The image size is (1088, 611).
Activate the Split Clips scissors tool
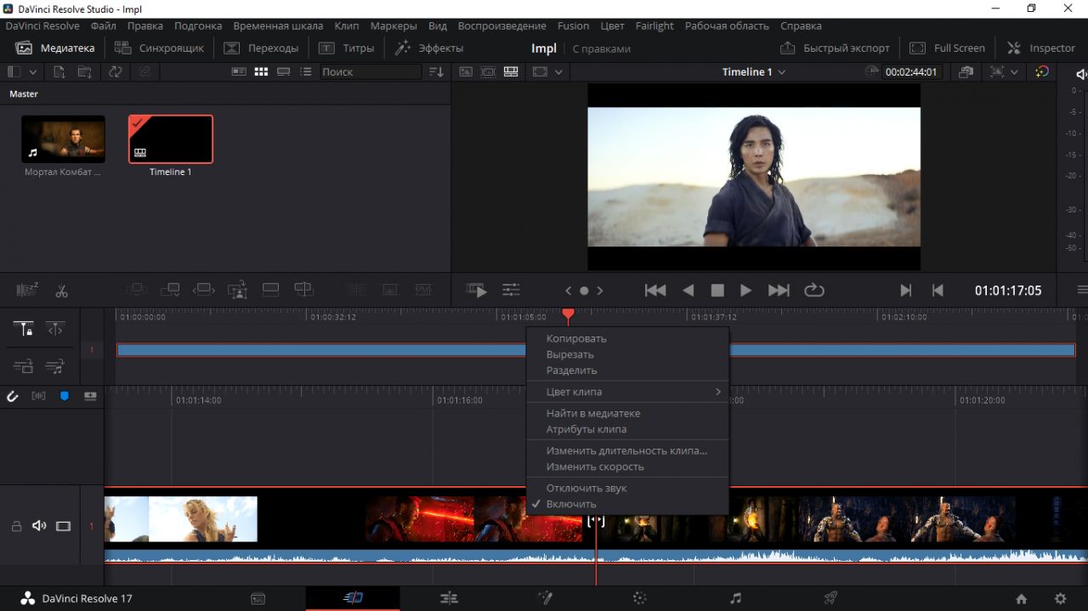61,291
